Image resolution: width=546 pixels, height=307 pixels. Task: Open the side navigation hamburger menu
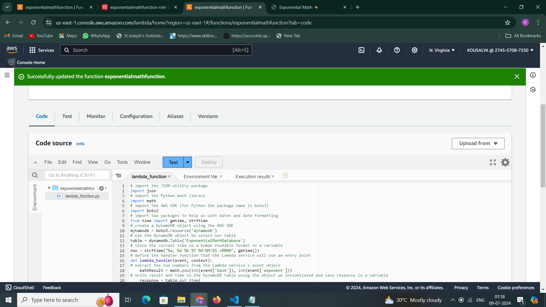click(7, 75)
